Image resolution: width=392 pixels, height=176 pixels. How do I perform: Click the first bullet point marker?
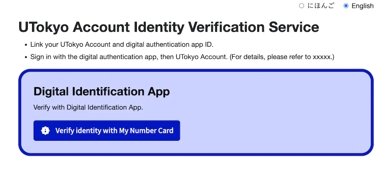26,45
